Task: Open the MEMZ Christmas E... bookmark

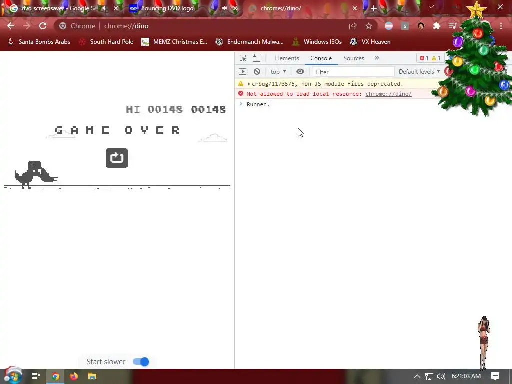Action: coord(174,42)
